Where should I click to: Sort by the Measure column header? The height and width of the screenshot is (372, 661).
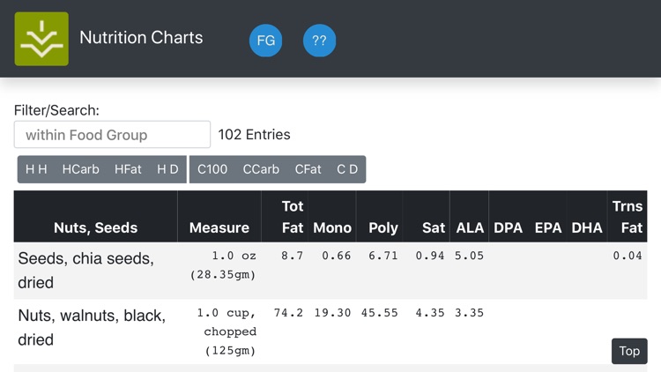click(x=219, y=216)
